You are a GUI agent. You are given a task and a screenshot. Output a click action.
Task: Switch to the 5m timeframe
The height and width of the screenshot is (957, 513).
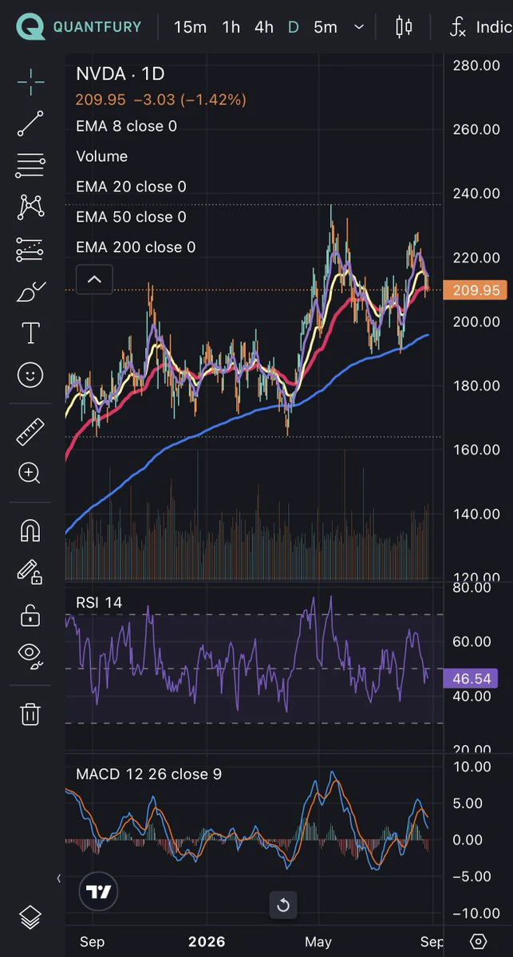(x=326, y=27)
